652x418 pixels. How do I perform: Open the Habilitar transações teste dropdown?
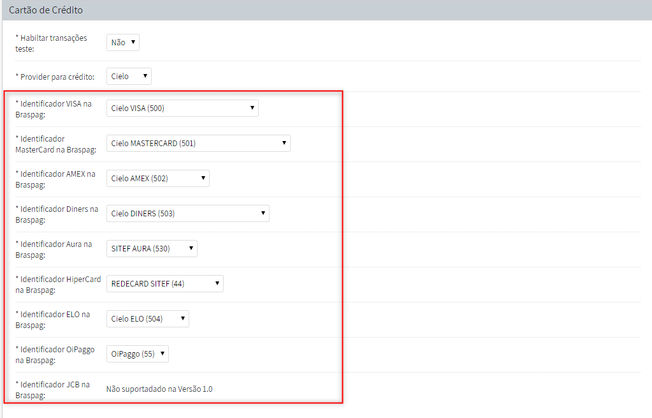(122, 43)
